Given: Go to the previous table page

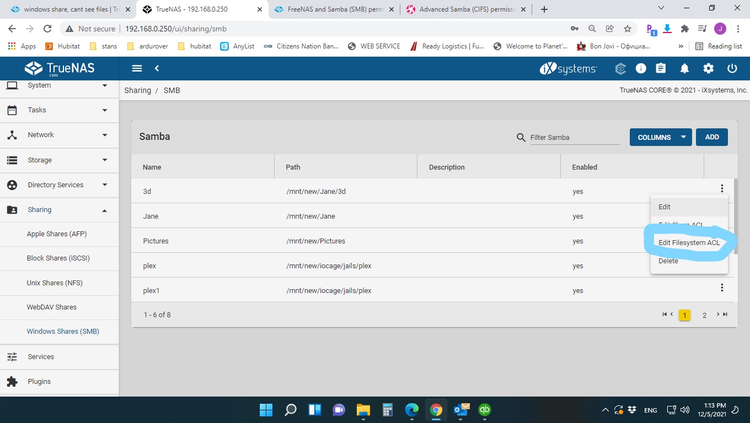Looking at the screenshot, I should click(x=671, y=314).
